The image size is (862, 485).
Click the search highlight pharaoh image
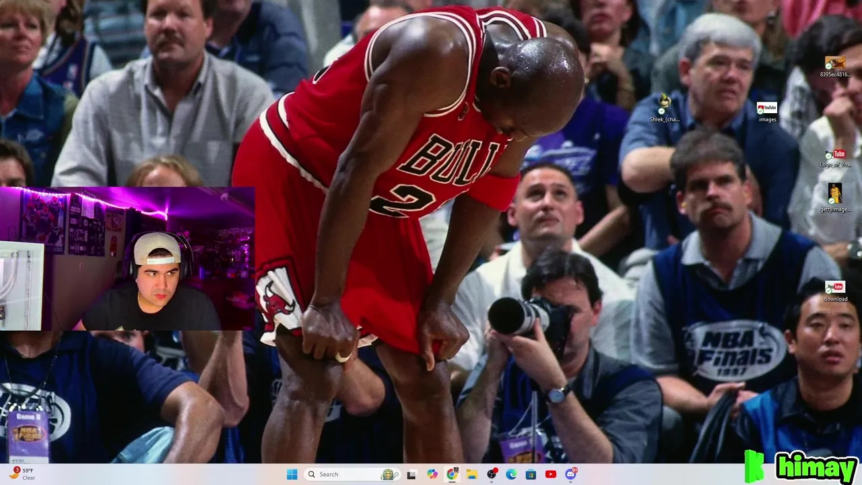(390, 474)
